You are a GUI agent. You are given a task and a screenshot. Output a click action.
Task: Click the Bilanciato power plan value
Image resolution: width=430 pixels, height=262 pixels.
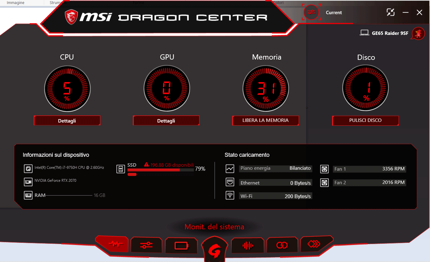pos(300,168)
